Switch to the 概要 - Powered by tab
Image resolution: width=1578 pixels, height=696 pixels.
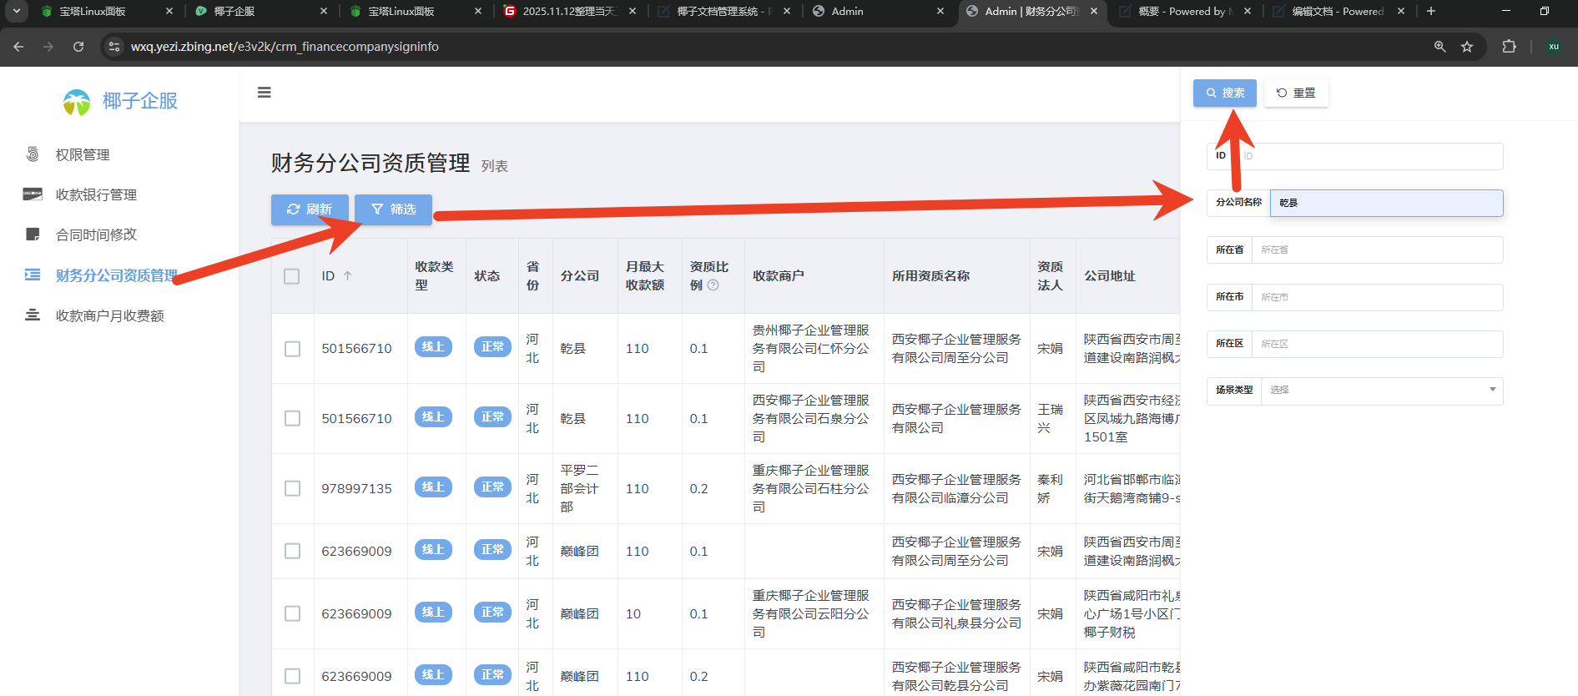pos(1185,11)
